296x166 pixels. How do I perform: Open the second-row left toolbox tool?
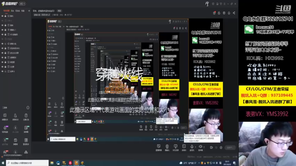point(5,129)
